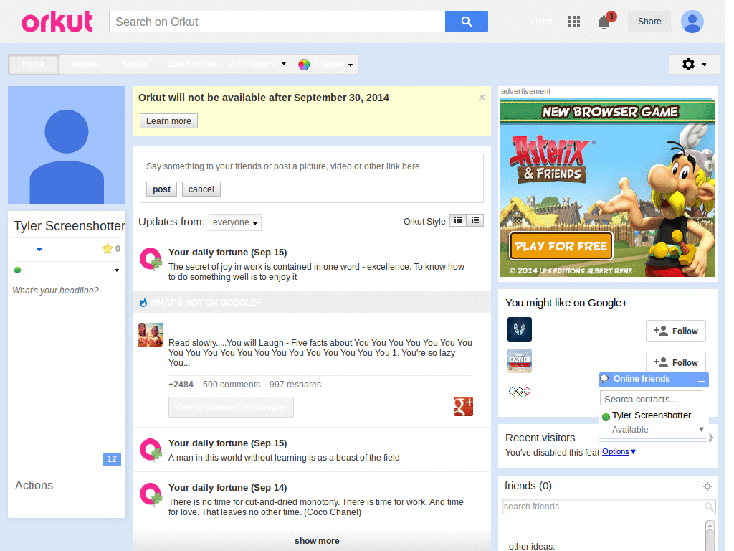Click the post button
This screenshot has height=551, width=734.
pos(161,189)
